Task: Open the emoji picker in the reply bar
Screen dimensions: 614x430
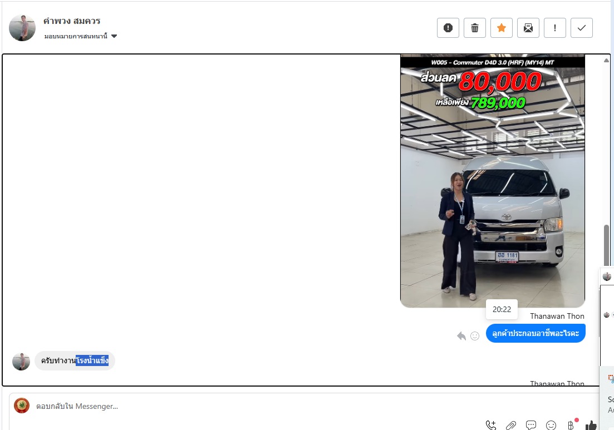Action: tap(551, 425)
